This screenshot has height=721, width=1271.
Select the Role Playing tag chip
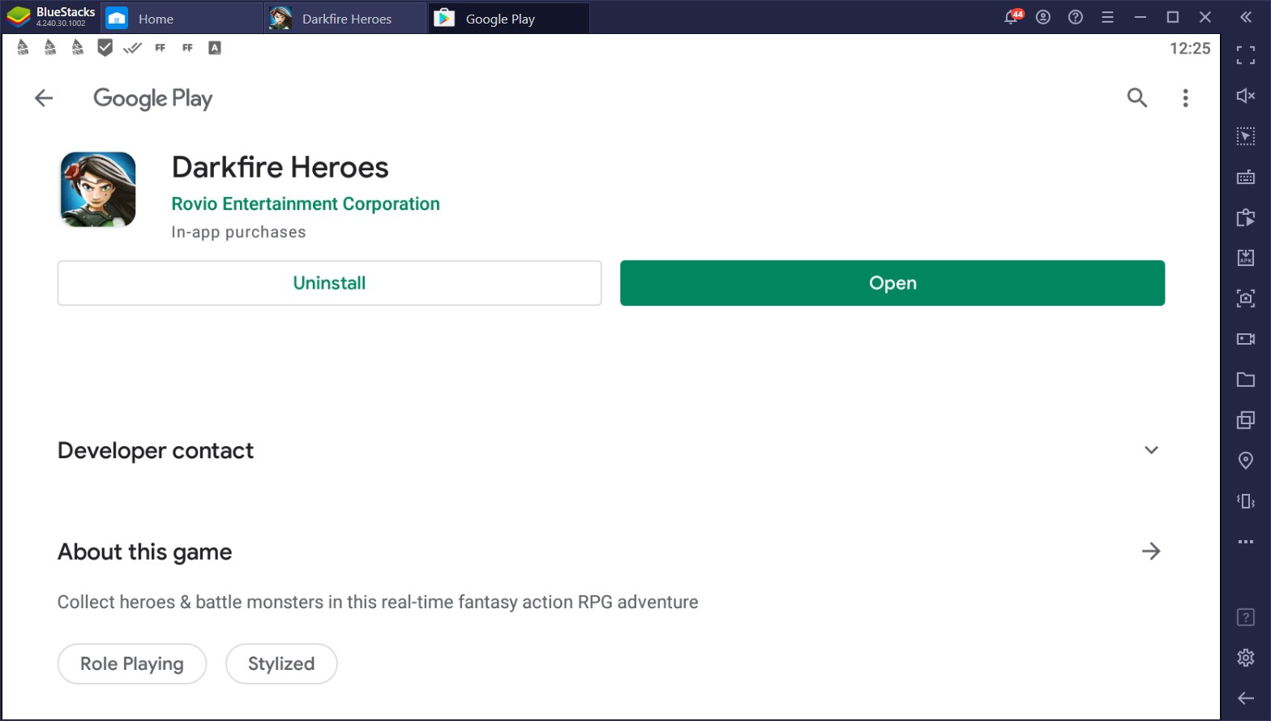click(132, 663)
